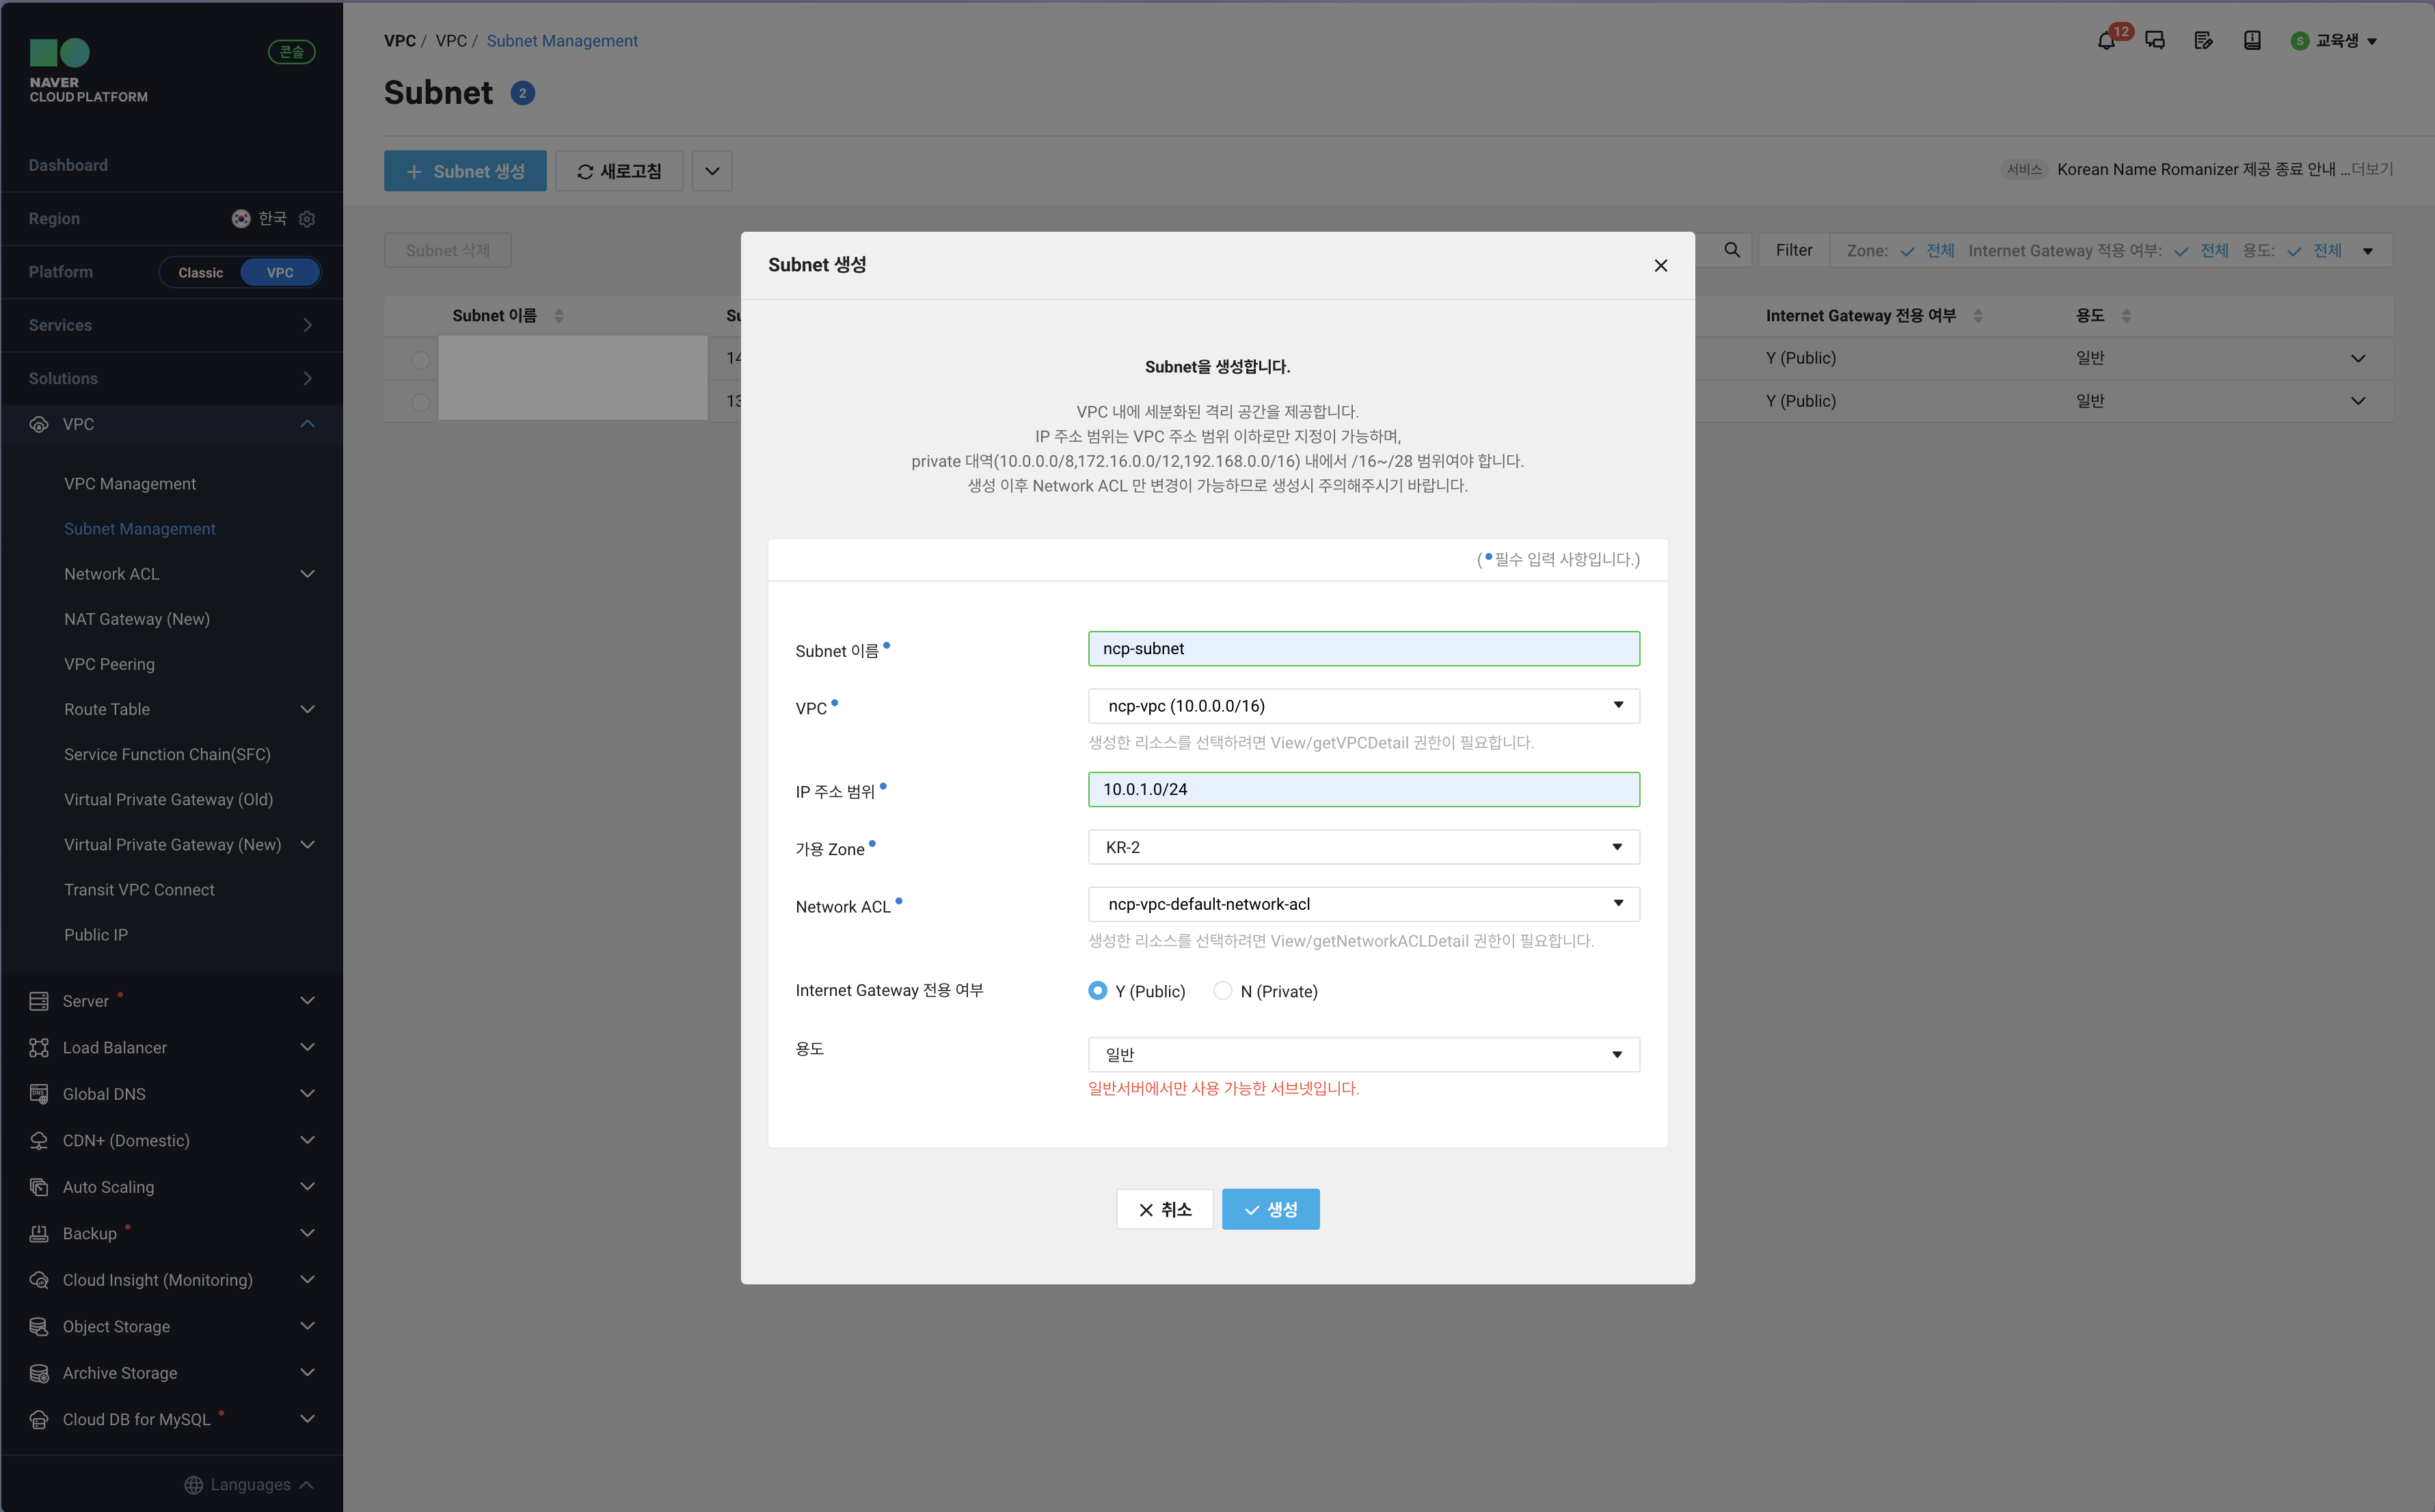The image size is (2435, 1512).
Task: Click the Load Balancer sidebar icon
Action: 39,1047
